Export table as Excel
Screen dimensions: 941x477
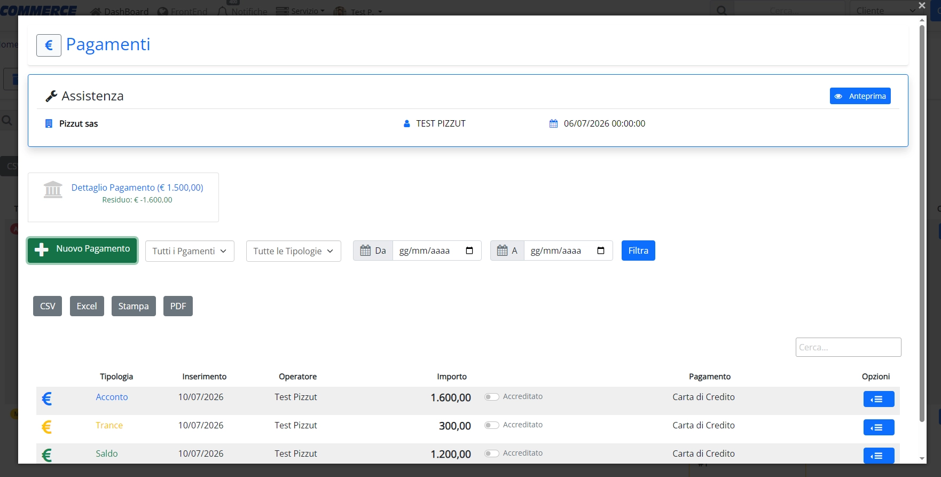tap(87, 306)
